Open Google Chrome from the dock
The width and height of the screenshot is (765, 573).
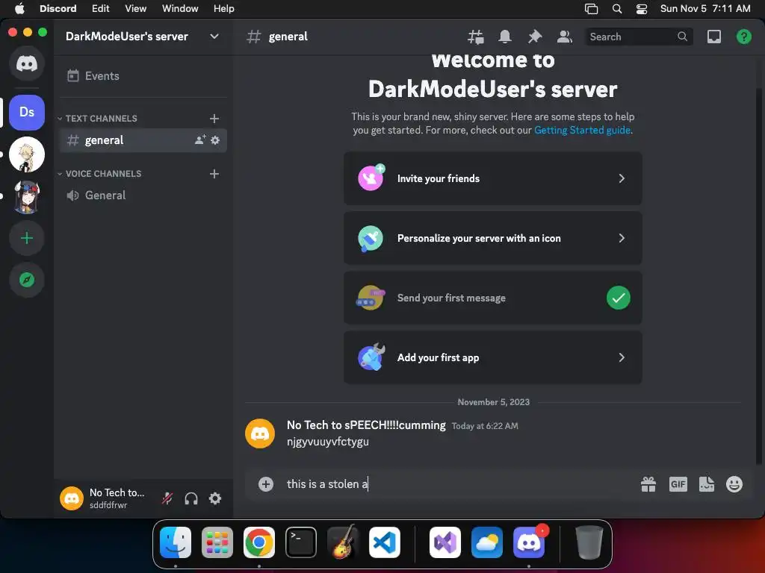259,542
